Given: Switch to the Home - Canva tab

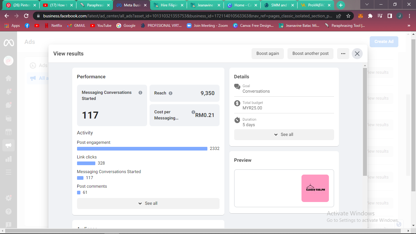Looking at the screenshot, I should pos(242,5).
